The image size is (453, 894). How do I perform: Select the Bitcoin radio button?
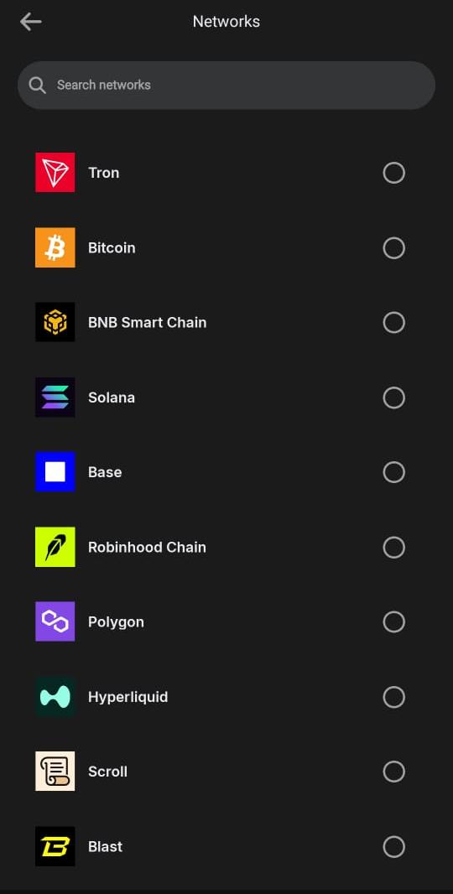[x=393, y=247]
